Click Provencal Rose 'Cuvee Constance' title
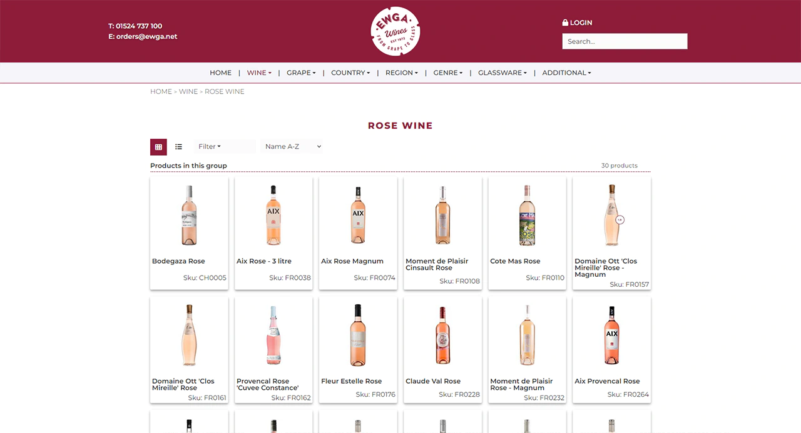This screenshot has width=801, height=433. [x=268, y=384]
